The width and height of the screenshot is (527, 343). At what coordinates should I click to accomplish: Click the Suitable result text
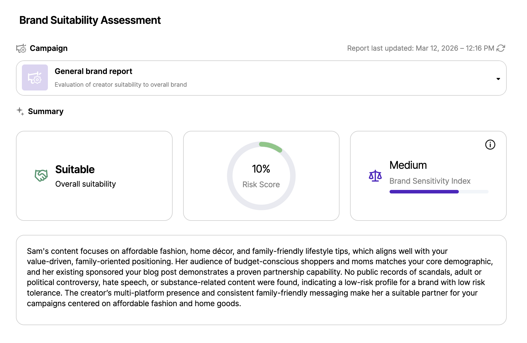click(x=75, y=169)
